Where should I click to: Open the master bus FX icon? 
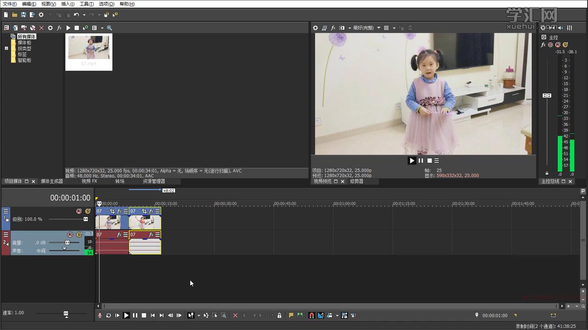point(543,45)
